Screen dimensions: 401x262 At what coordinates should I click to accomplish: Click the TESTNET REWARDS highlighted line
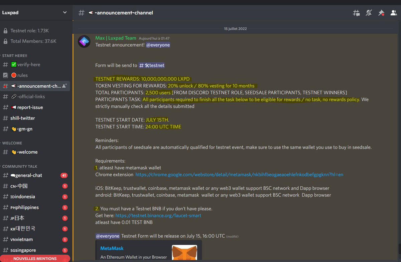(143, 79)
